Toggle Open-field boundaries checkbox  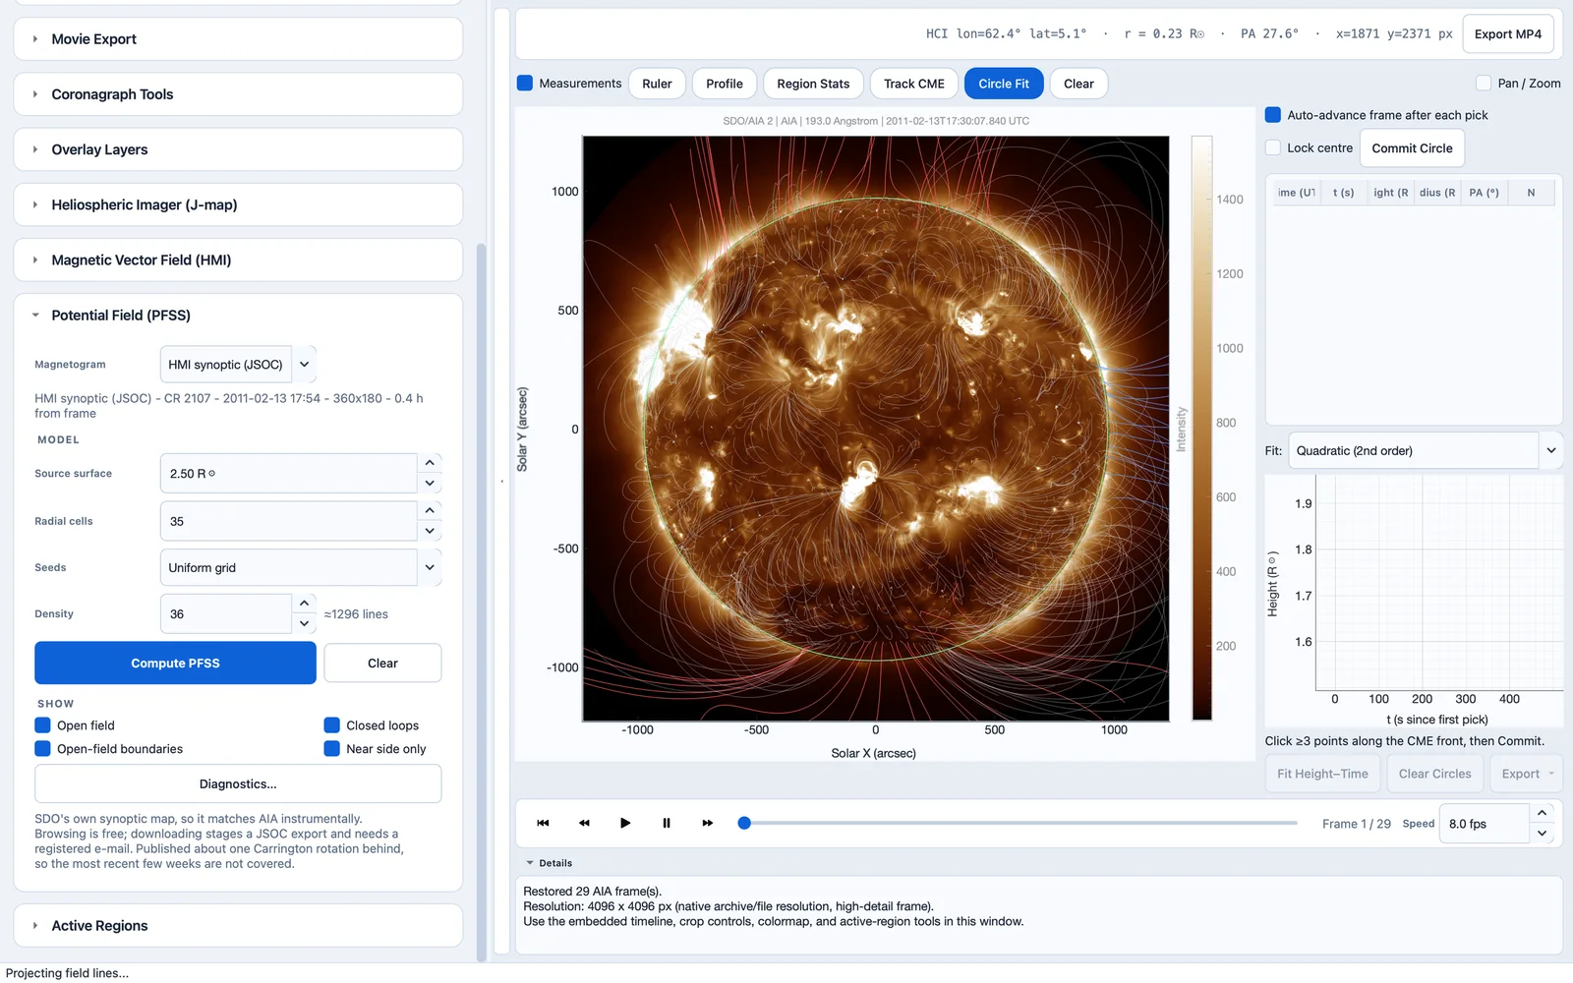pyautogui.click(x=42, y=749)
